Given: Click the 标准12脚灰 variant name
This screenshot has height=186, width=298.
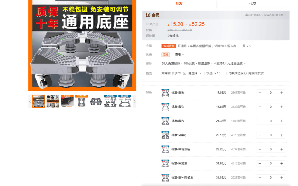Looking at the screenshot, I should 179,135.
